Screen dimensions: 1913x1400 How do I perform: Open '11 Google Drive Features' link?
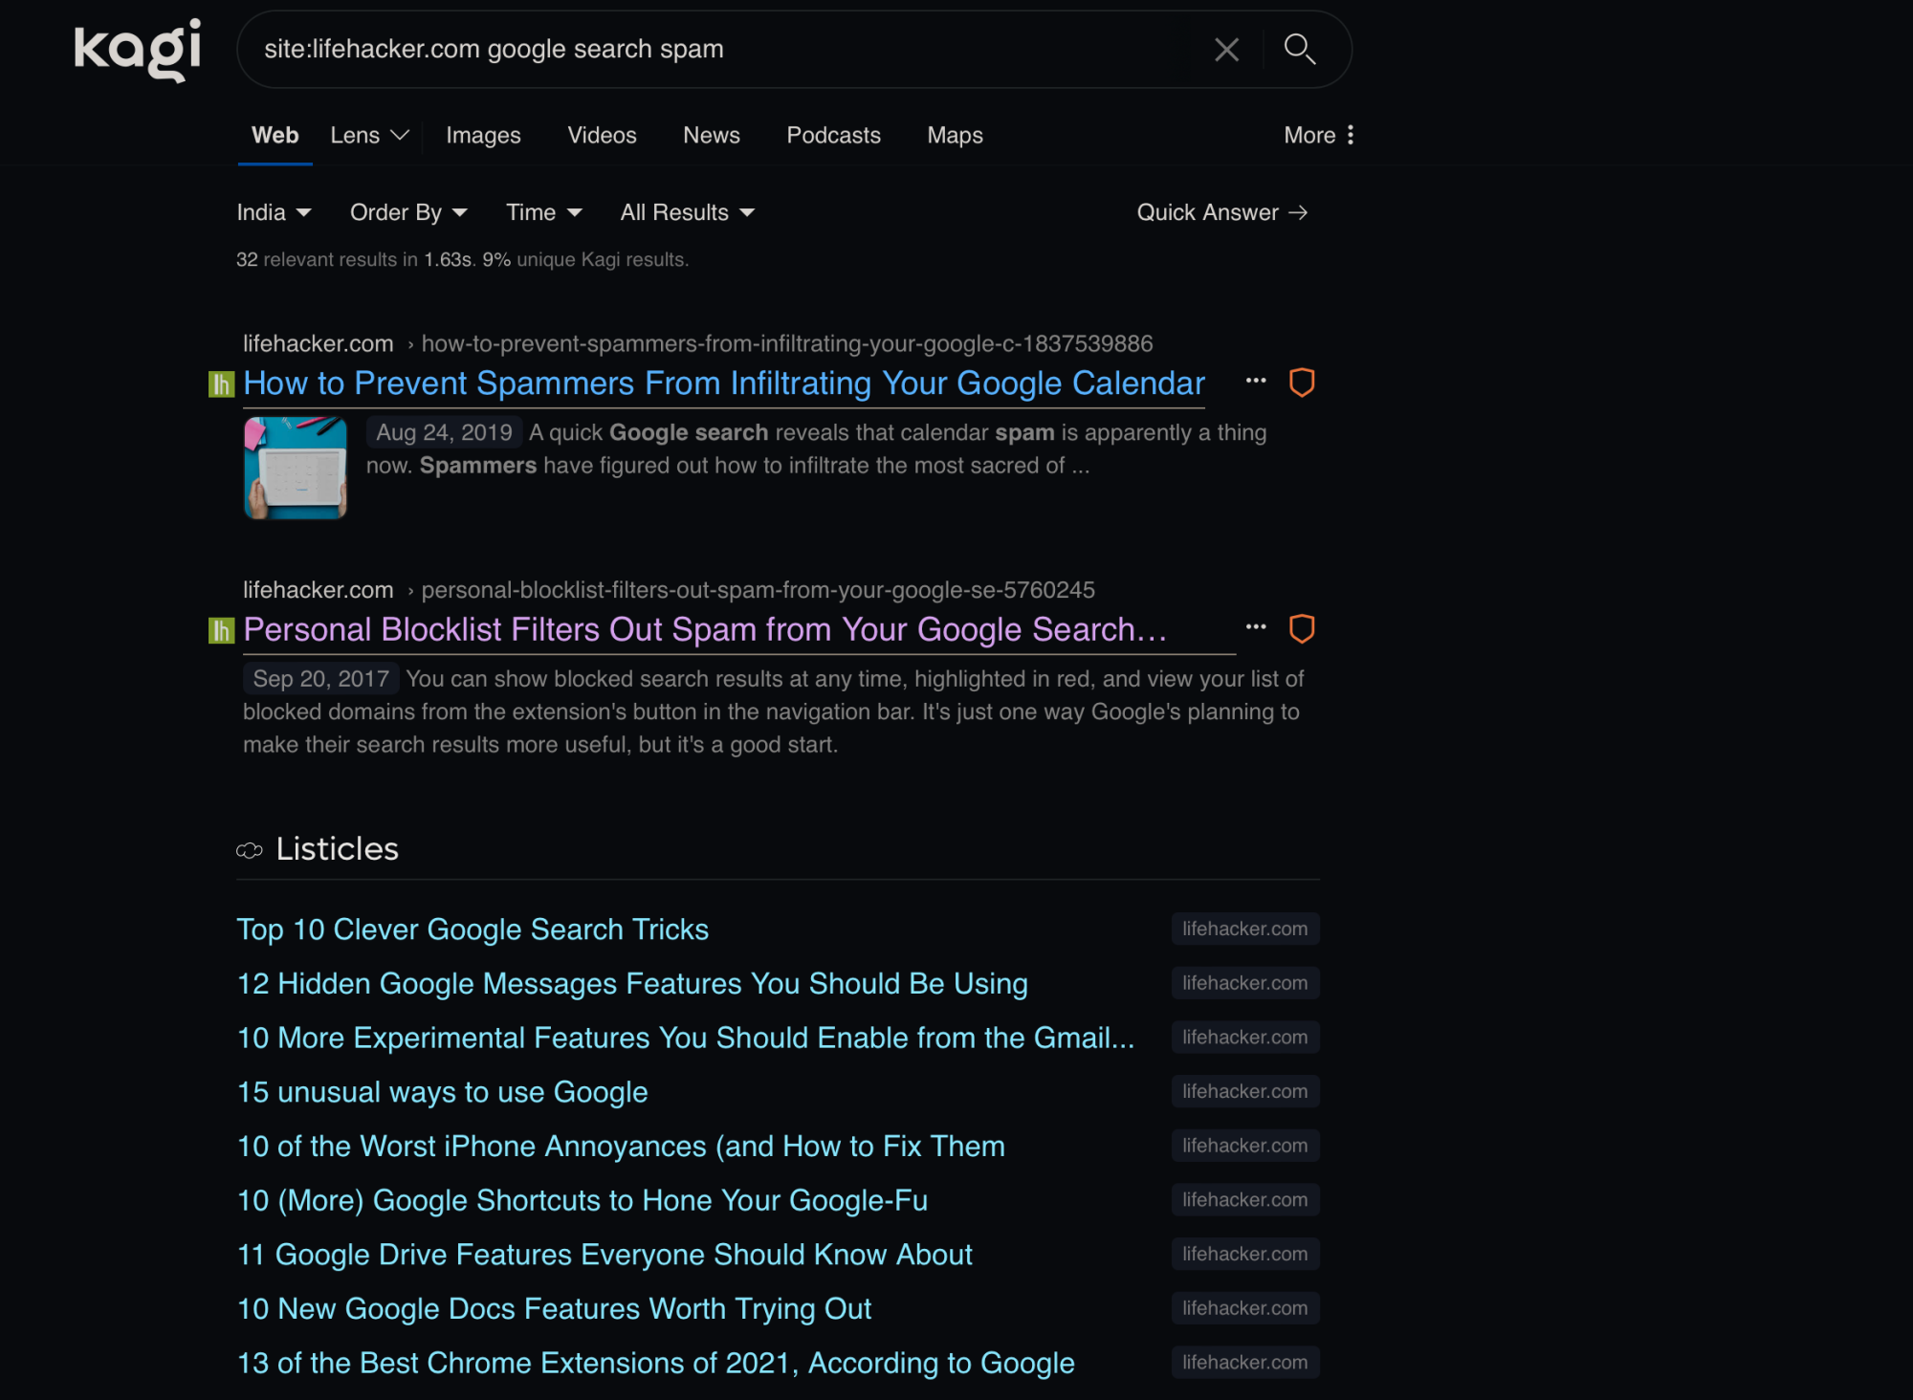click(x=605, y=1255)
